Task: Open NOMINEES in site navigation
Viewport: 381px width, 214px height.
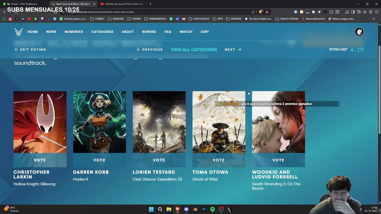Action: 74,32
